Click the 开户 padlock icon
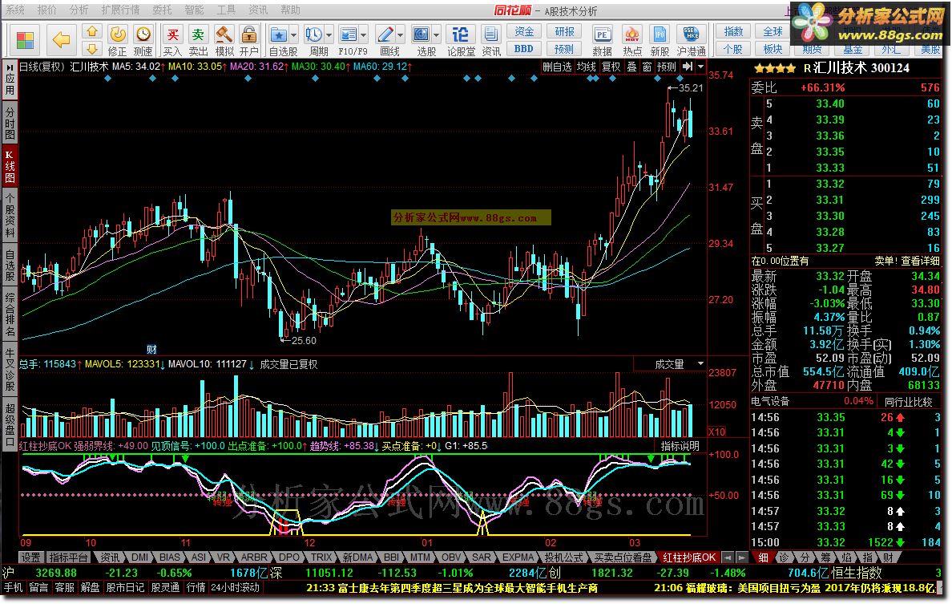The image size is (952, 604). pos(248,34)
